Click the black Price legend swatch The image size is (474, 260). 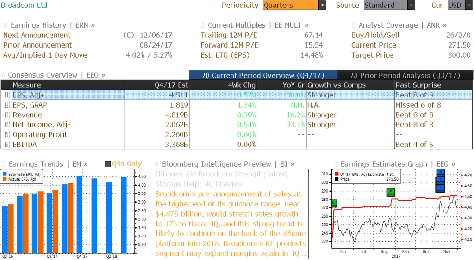(337, 179)
